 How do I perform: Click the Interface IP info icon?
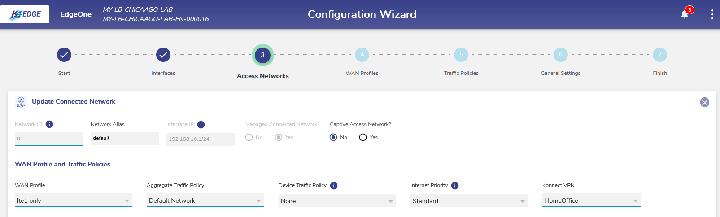(201, 125)
